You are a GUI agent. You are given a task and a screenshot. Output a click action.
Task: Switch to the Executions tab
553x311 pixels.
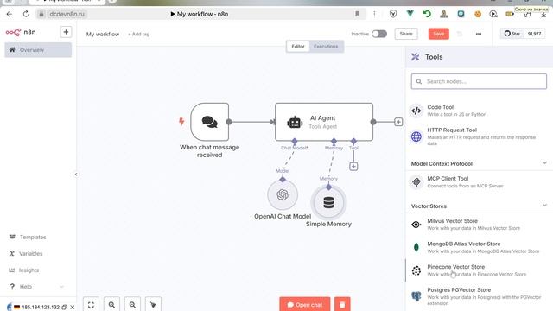pyautogui.click(x=326, y=46)
